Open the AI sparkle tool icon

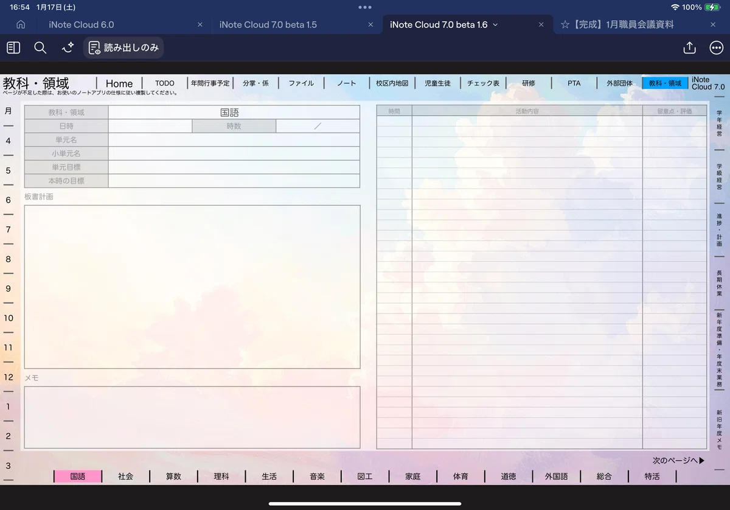coord(68,47)
